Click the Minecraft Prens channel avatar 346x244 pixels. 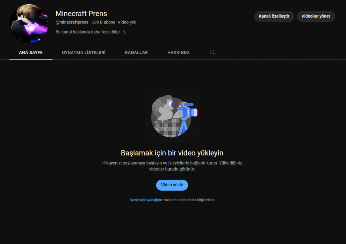29,23
